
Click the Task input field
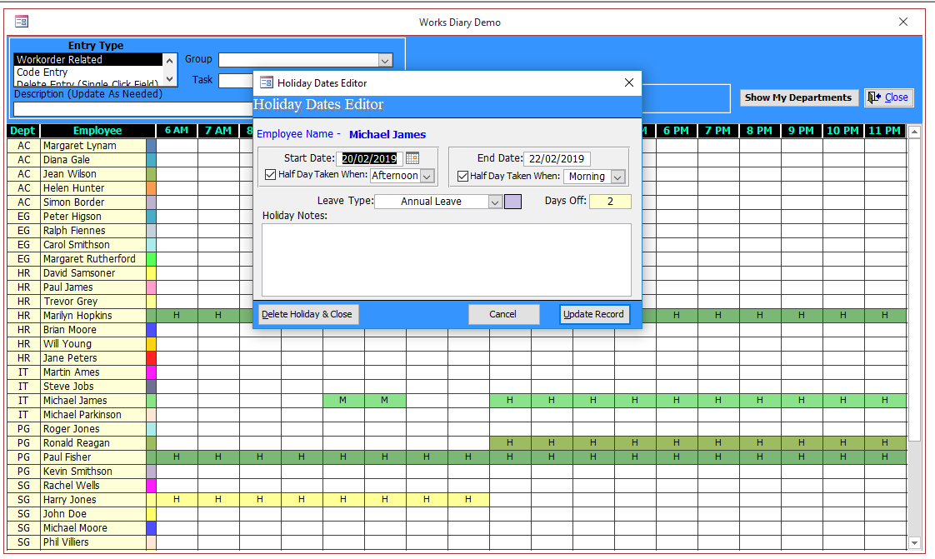point(236,81)
